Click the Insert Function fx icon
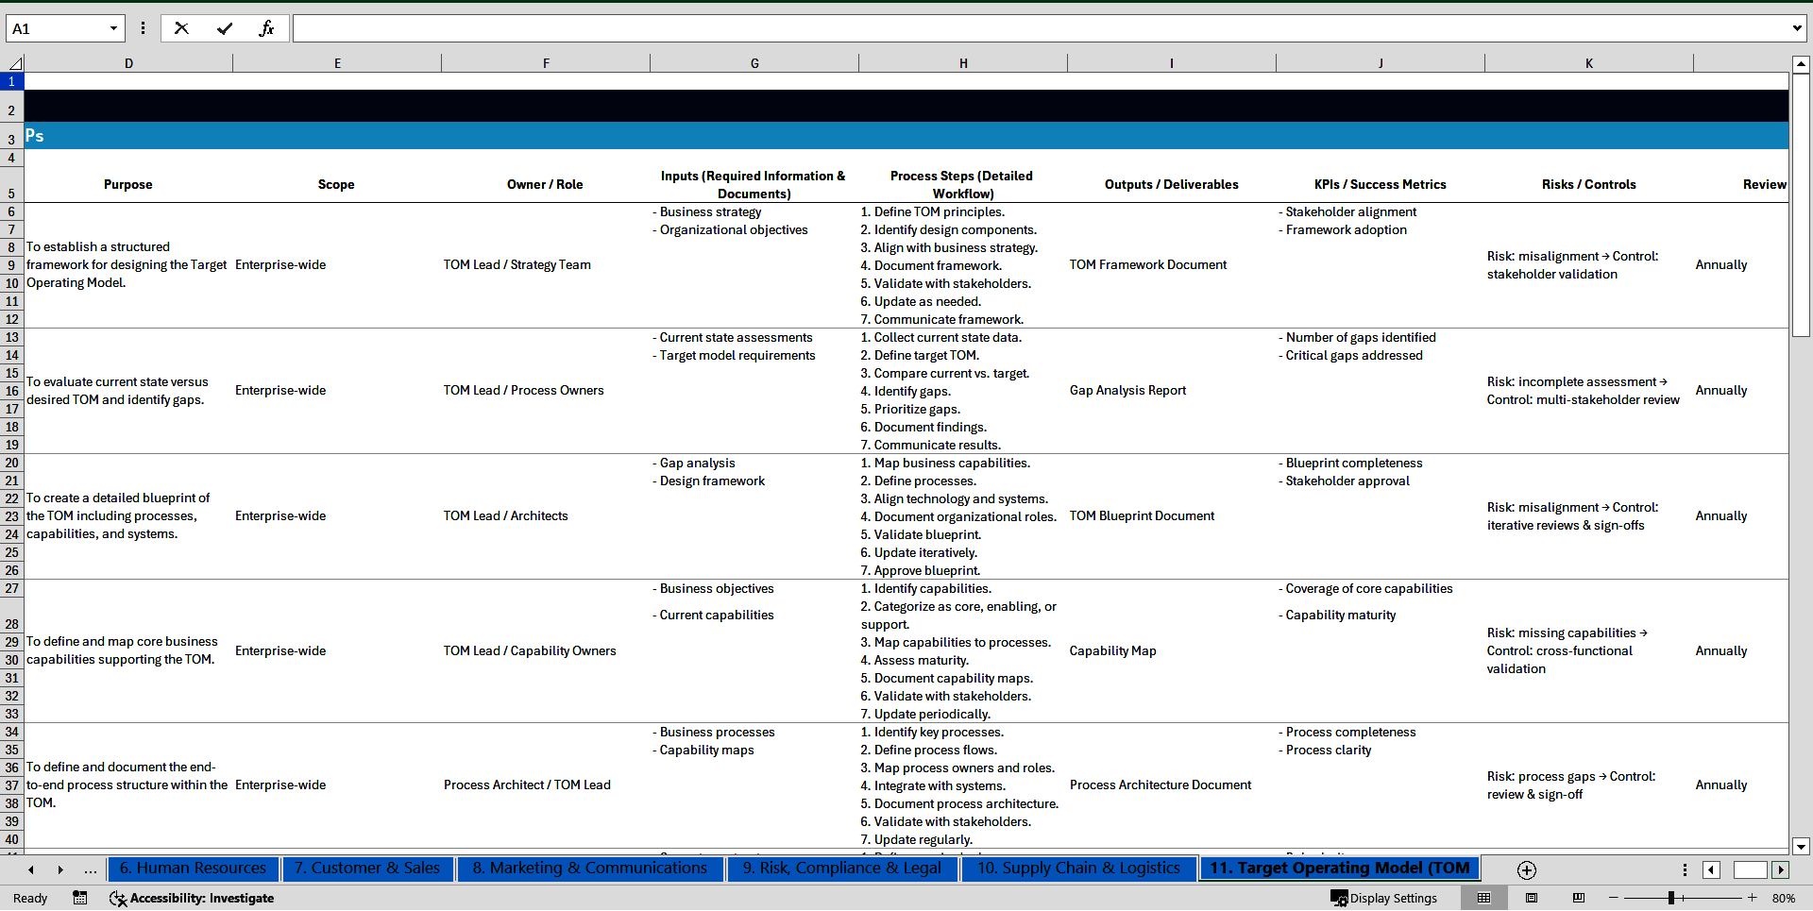 tap(266, 28)
